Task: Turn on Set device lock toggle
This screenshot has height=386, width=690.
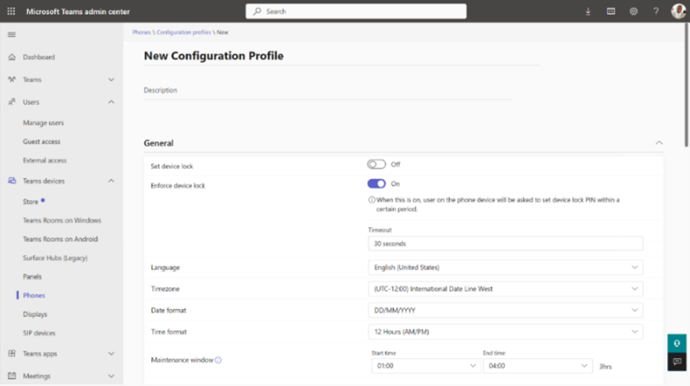Action: 376,165
